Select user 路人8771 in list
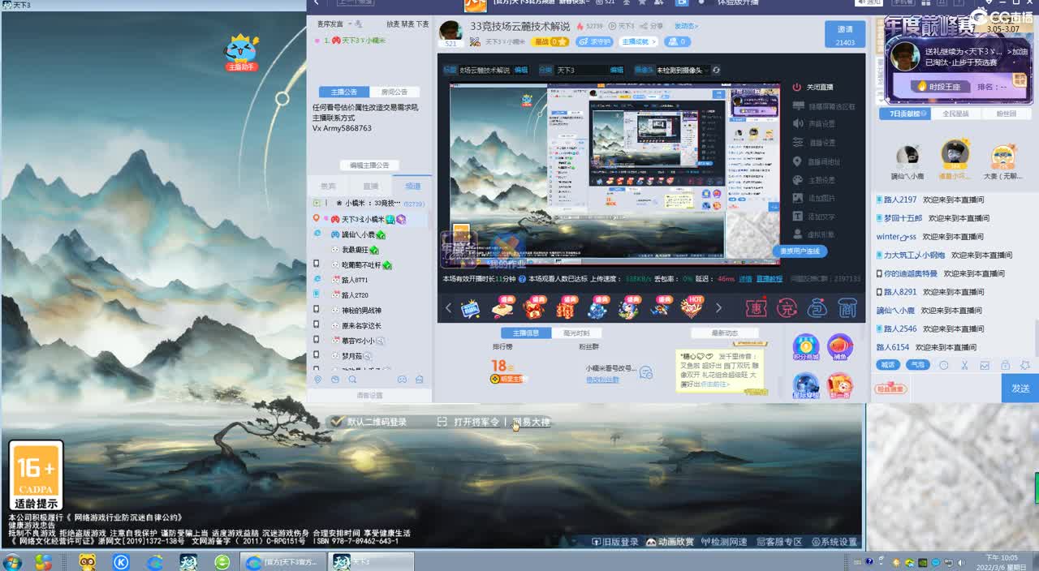The height and width of the screenshot is (571, 1039). pyautogui.click(x=355, y=280)
